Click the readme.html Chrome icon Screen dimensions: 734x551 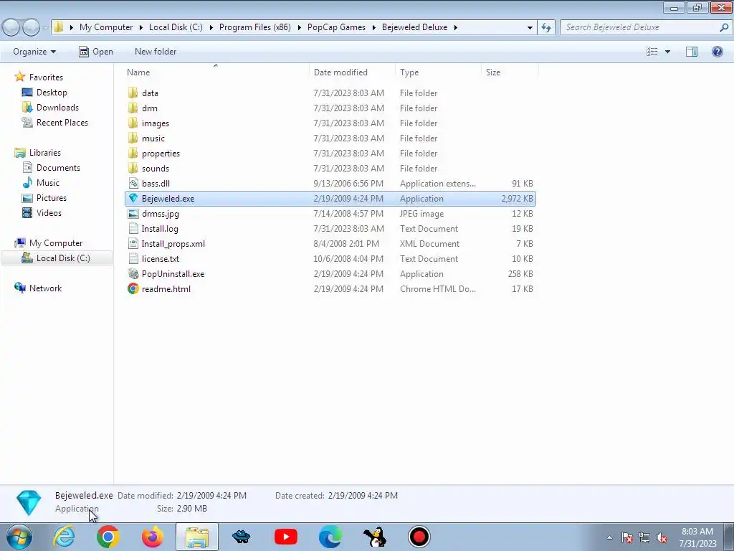133,288
